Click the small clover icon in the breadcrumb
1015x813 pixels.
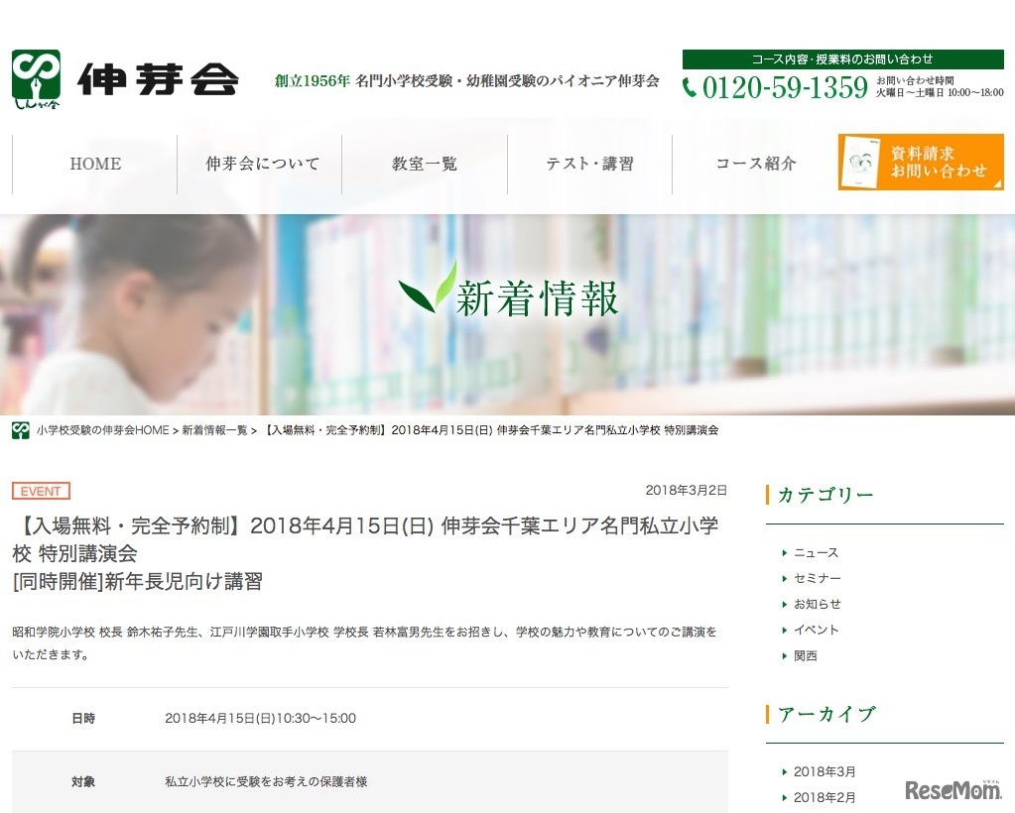click(19, 429)
